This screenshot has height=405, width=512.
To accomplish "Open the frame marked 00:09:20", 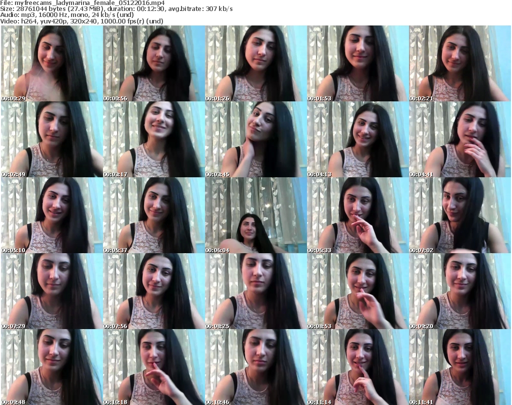I will pos(459,291).
